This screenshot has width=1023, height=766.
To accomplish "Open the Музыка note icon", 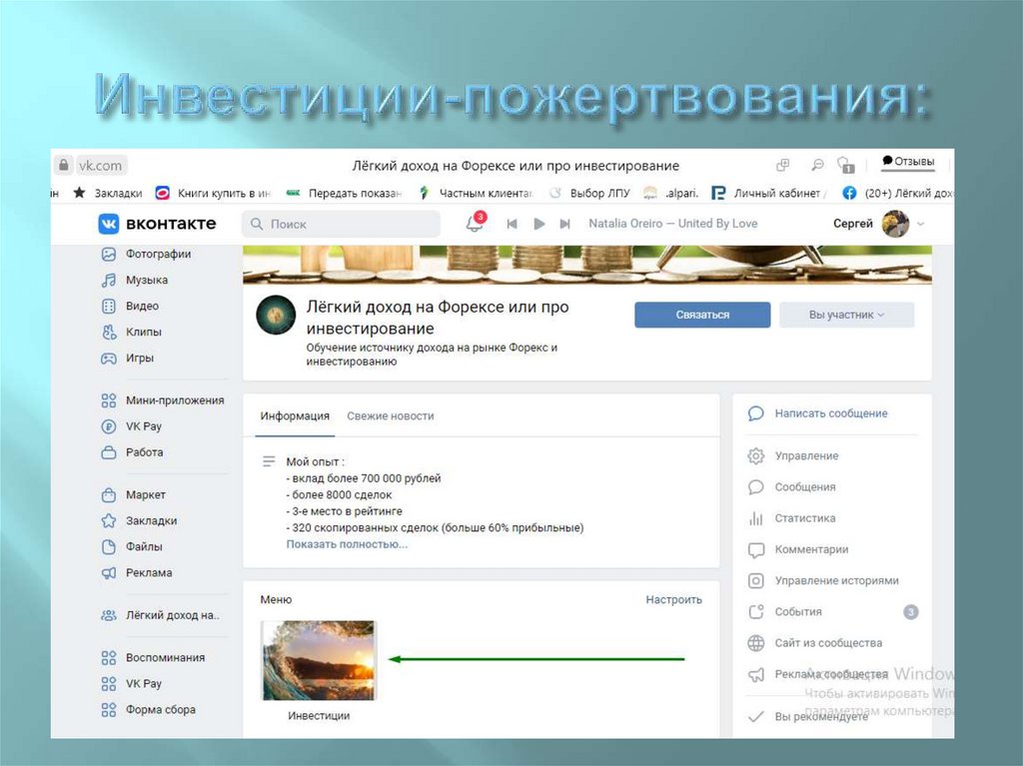I will tap(108, 280).
